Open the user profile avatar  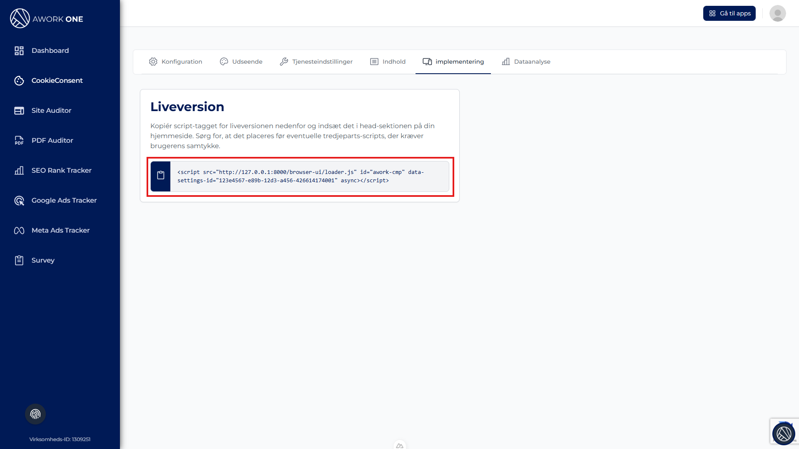click(x=777, y=13)
